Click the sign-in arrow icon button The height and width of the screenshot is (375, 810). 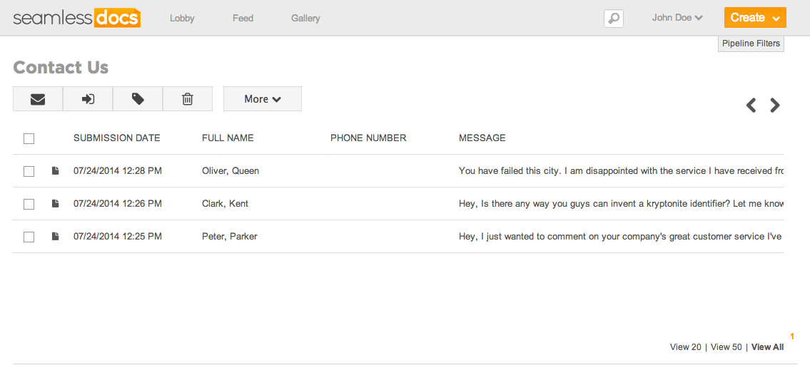point(88,99)
